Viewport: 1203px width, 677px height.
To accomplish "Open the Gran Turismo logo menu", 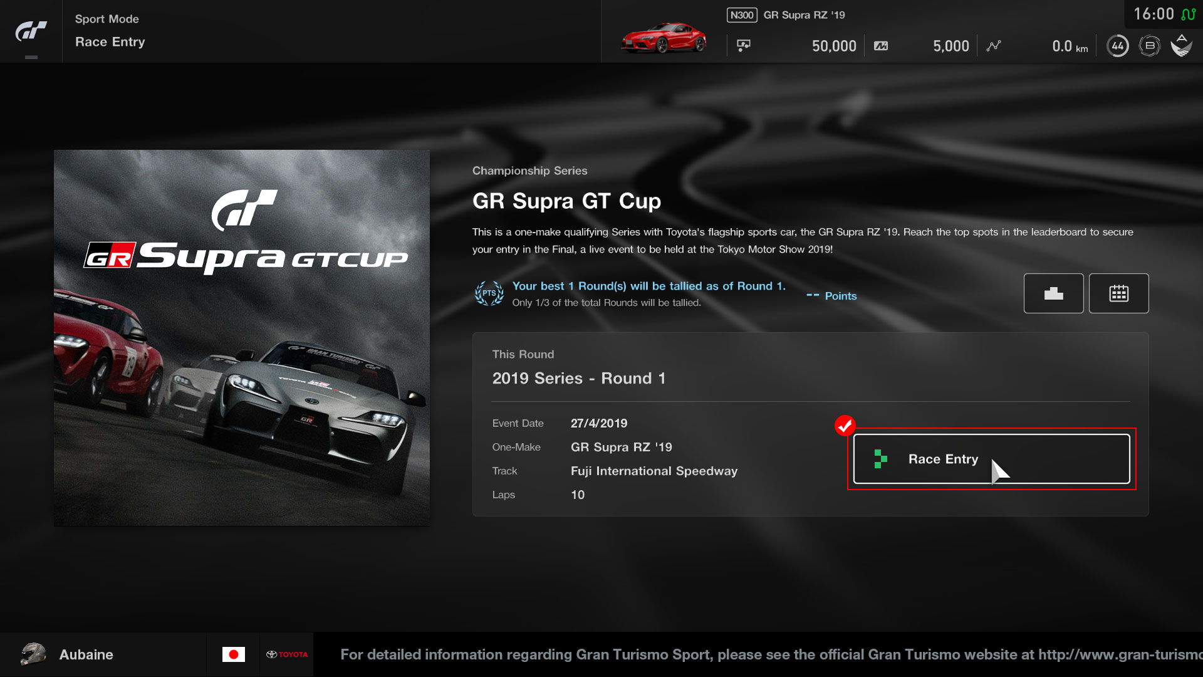I will [x=31, y=31].
